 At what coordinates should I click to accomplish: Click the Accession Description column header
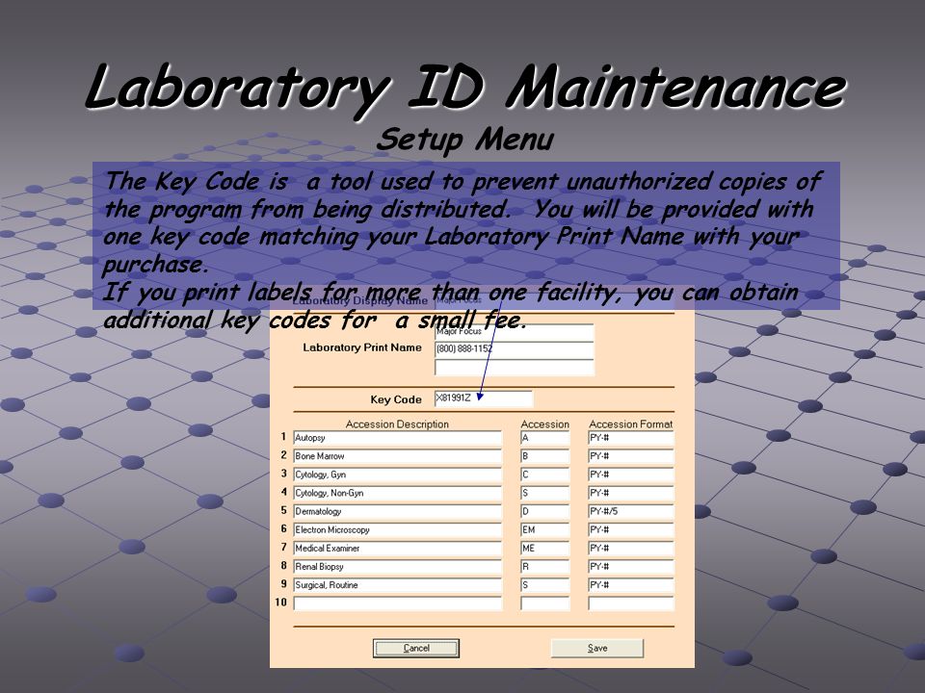click(397, 424)
